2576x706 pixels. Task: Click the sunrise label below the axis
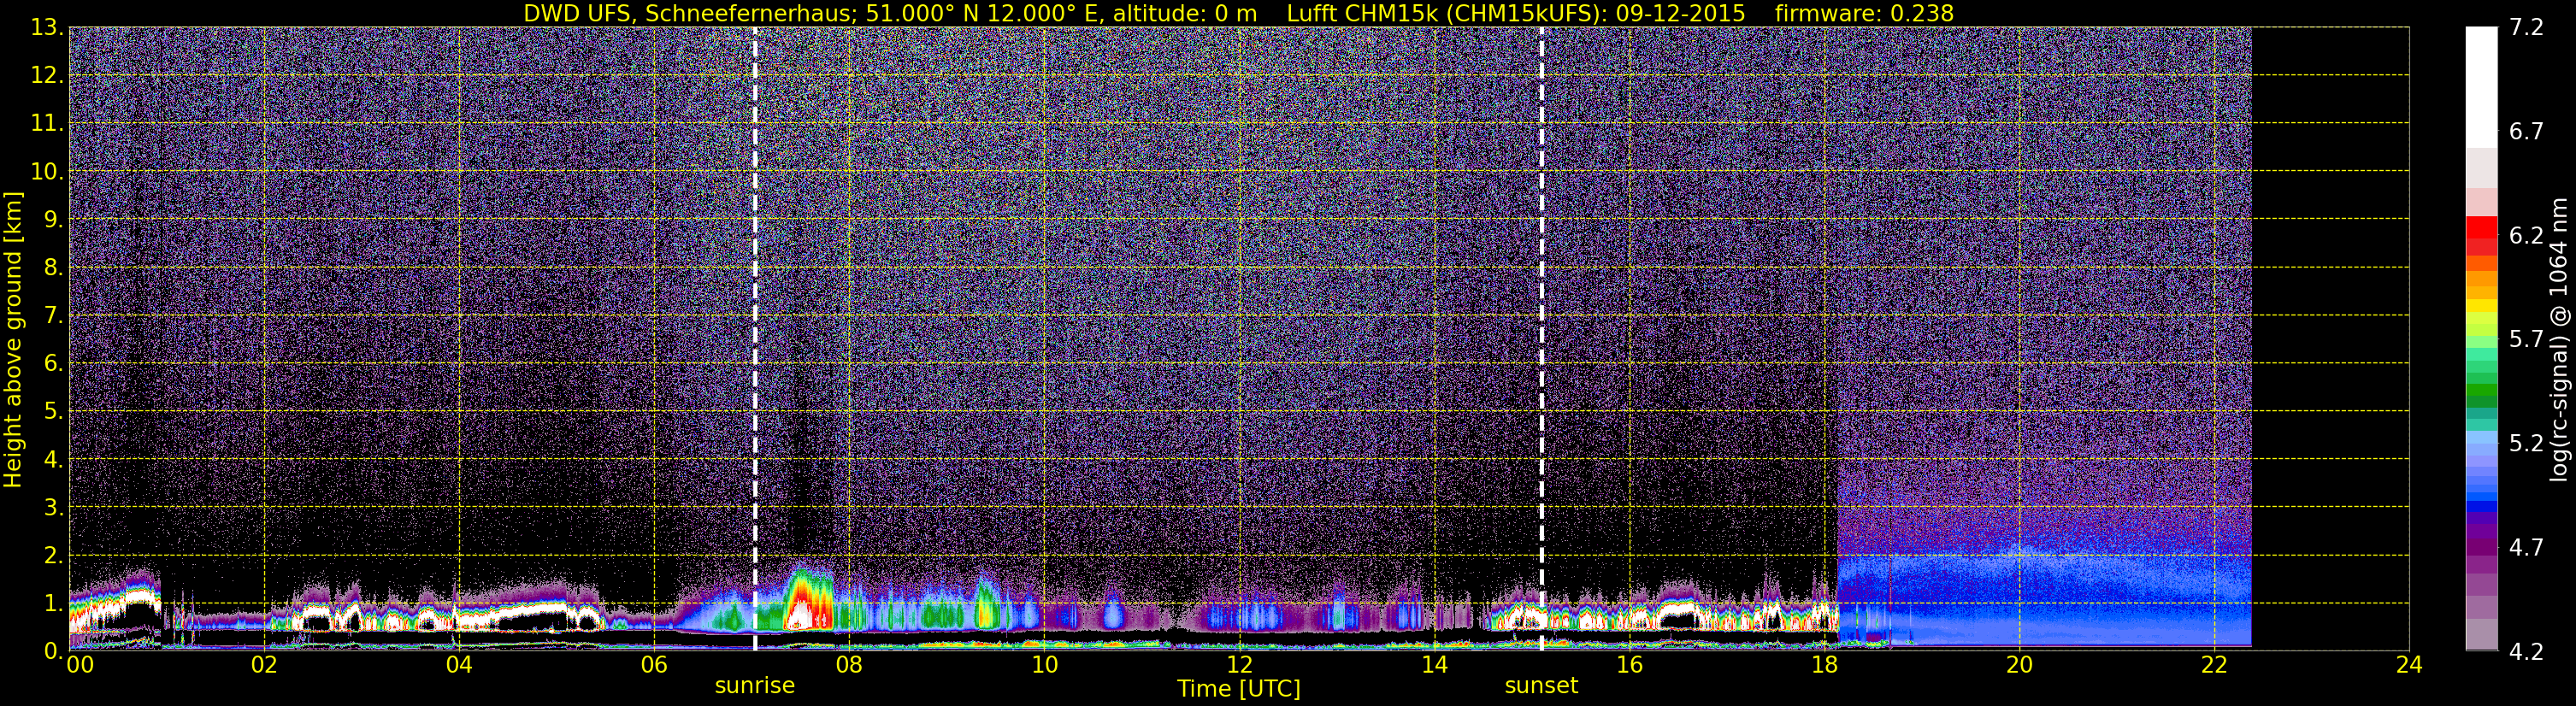(754, 686)
